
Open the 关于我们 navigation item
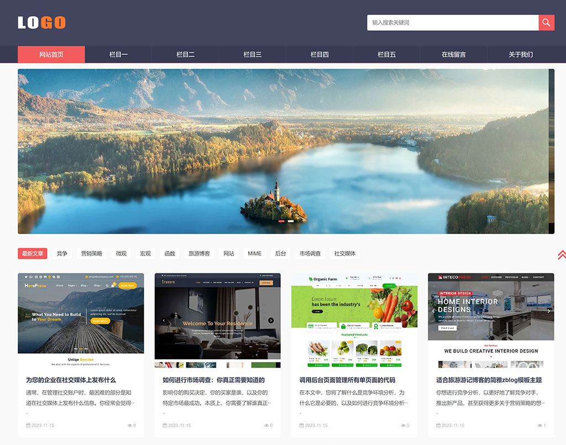coord(521,54)
